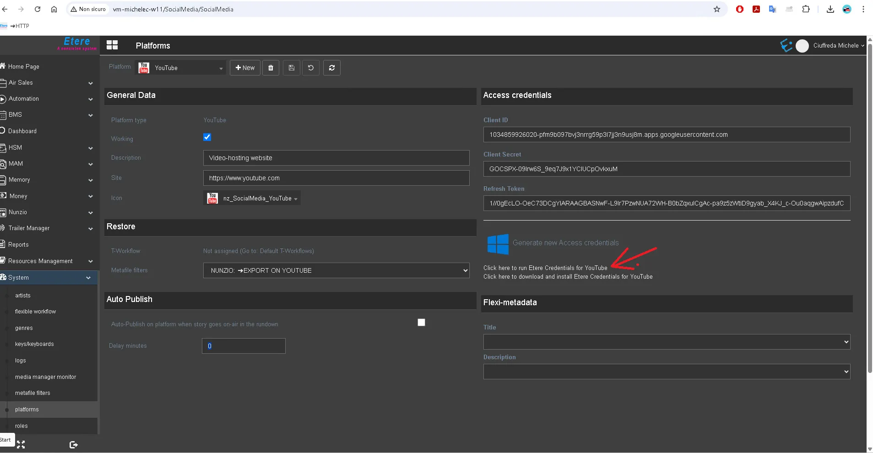
Task: Open the grid menu icon beside Platforms
Action: [x=112, y=45]
